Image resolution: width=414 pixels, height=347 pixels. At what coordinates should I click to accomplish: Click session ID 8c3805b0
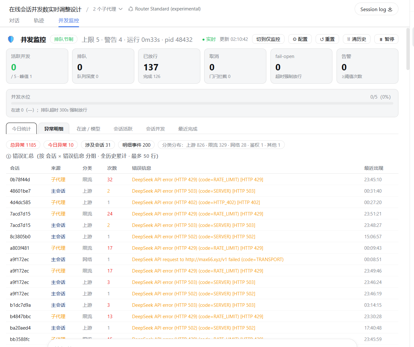click(20, 237)
